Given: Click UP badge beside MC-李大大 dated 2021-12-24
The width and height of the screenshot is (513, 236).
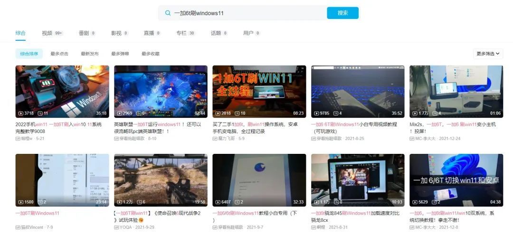Looking at the screenshot, I should click(x=412, y=139).
